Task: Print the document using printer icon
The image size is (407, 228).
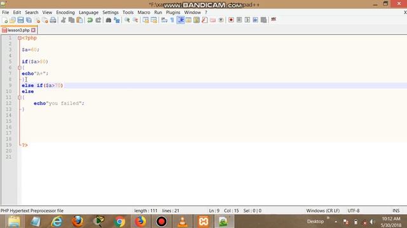Action: point(53,20)
